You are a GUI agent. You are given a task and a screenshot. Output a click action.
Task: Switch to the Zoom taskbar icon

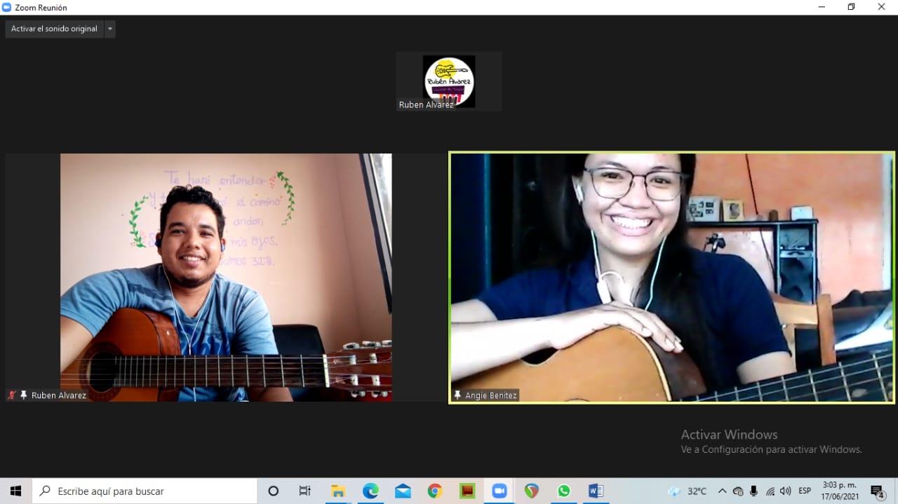[500, 491]
